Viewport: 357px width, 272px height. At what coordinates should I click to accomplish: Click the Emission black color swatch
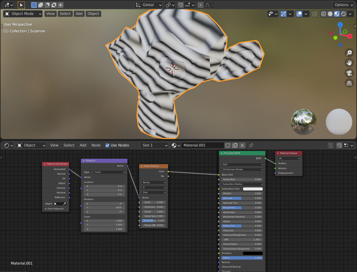pyautogui.click(x=253, y=253)
